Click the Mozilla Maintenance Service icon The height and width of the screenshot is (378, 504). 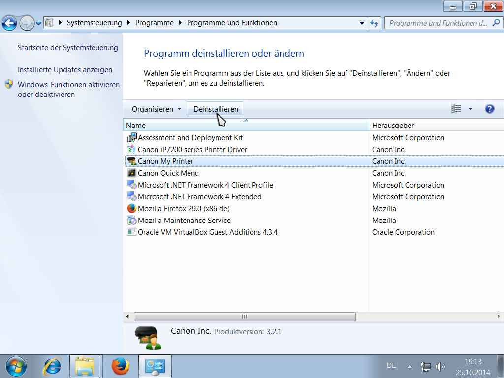click(132, 220)
